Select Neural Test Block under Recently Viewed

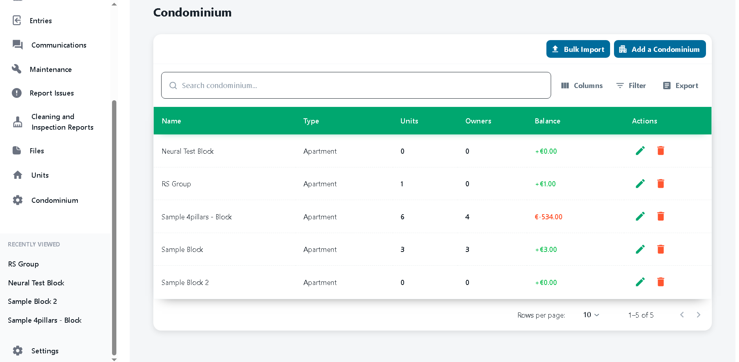click(x=36, y=283)
